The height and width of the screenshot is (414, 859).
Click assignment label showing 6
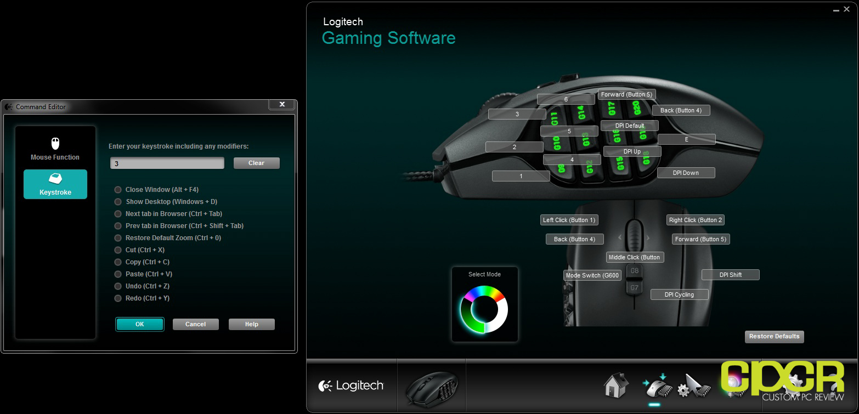coord(566,99)
